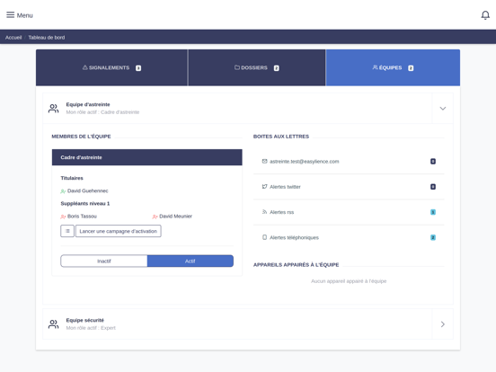496x372 pixels.
Task: Click red user icon beside David Meunier
Action: point(155,217)
